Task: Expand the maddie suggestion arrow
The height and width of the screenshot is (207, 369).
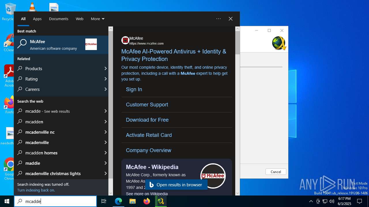Action: 105,163
